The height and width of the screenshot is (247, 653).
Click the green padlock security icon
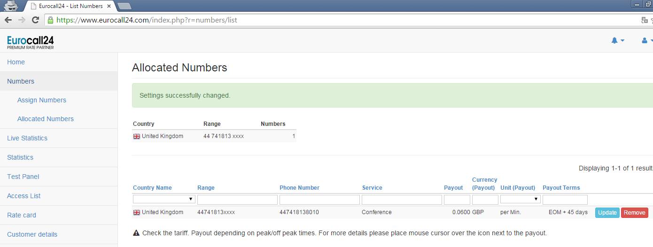(50, 20)
